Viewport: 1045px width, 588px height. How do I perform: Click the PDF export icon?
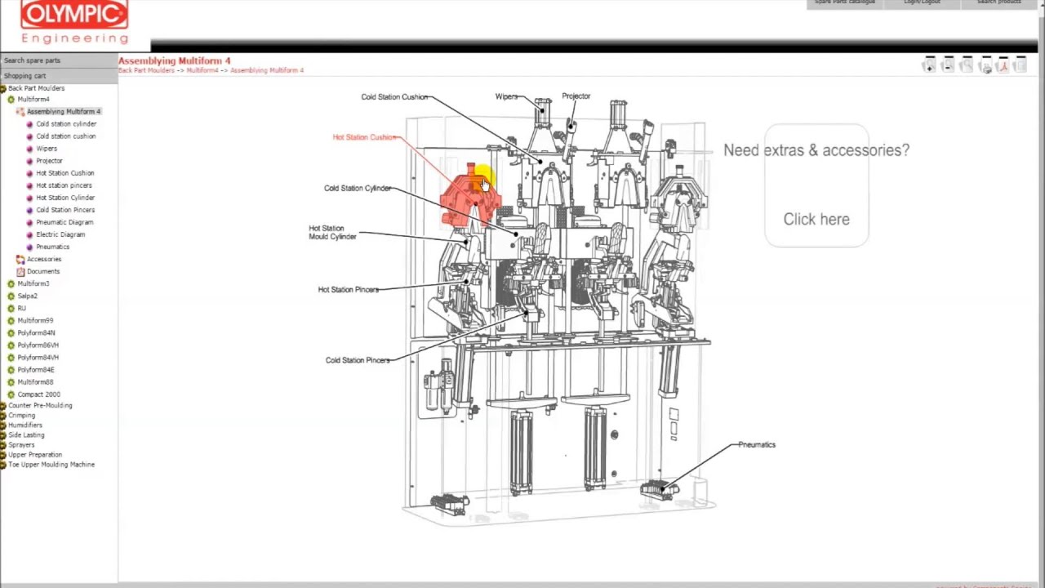click(1003, 66)
